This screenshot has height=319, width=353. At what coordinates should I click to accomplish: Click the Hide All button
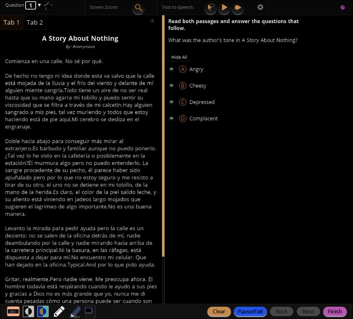(179, 57)
